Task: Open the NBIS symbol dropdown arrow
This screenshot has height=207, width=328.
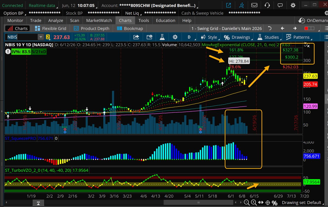Action: pos(41,37)
